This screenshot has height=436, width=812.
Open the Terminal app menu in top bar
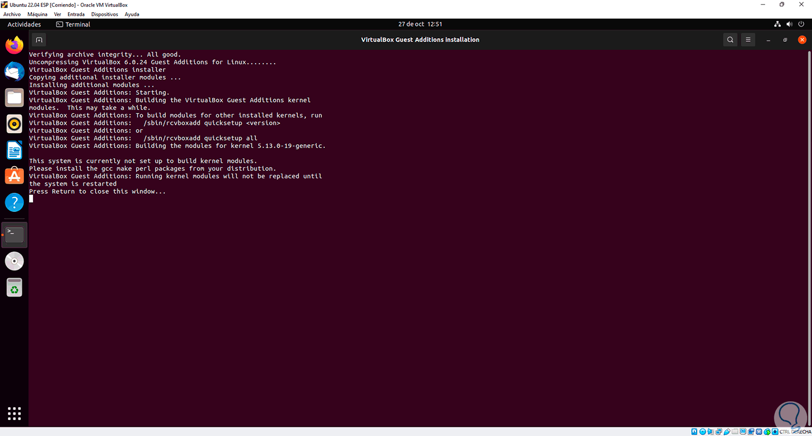[73, 24]
